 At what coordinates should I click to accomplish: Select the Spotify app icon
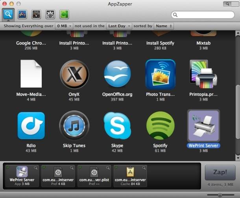point(160,126)
